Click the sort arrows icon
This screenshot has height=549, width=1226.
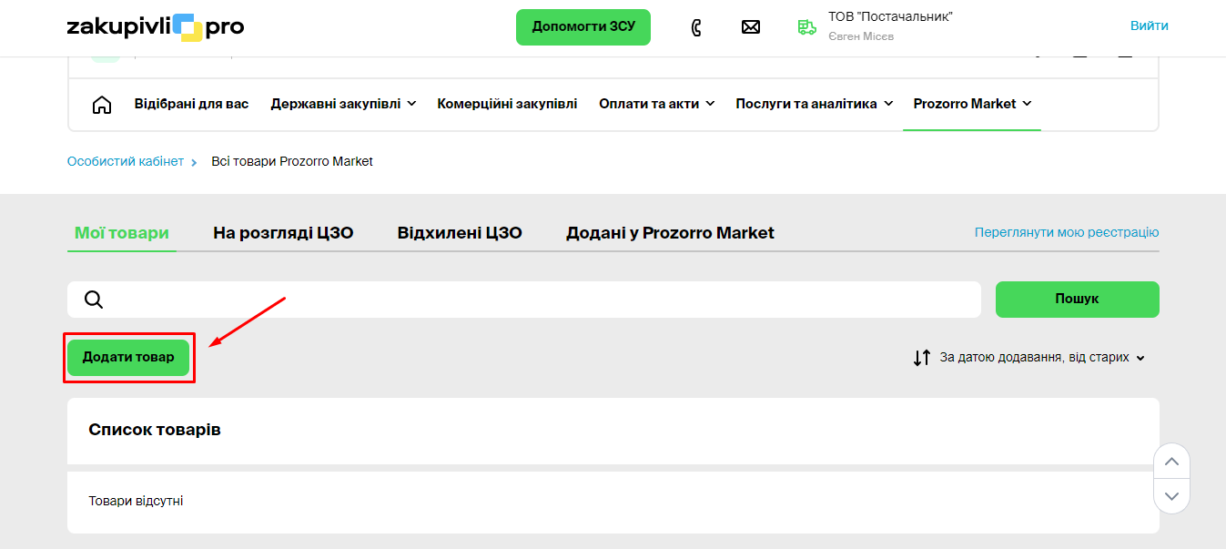[x=922, y=358]
